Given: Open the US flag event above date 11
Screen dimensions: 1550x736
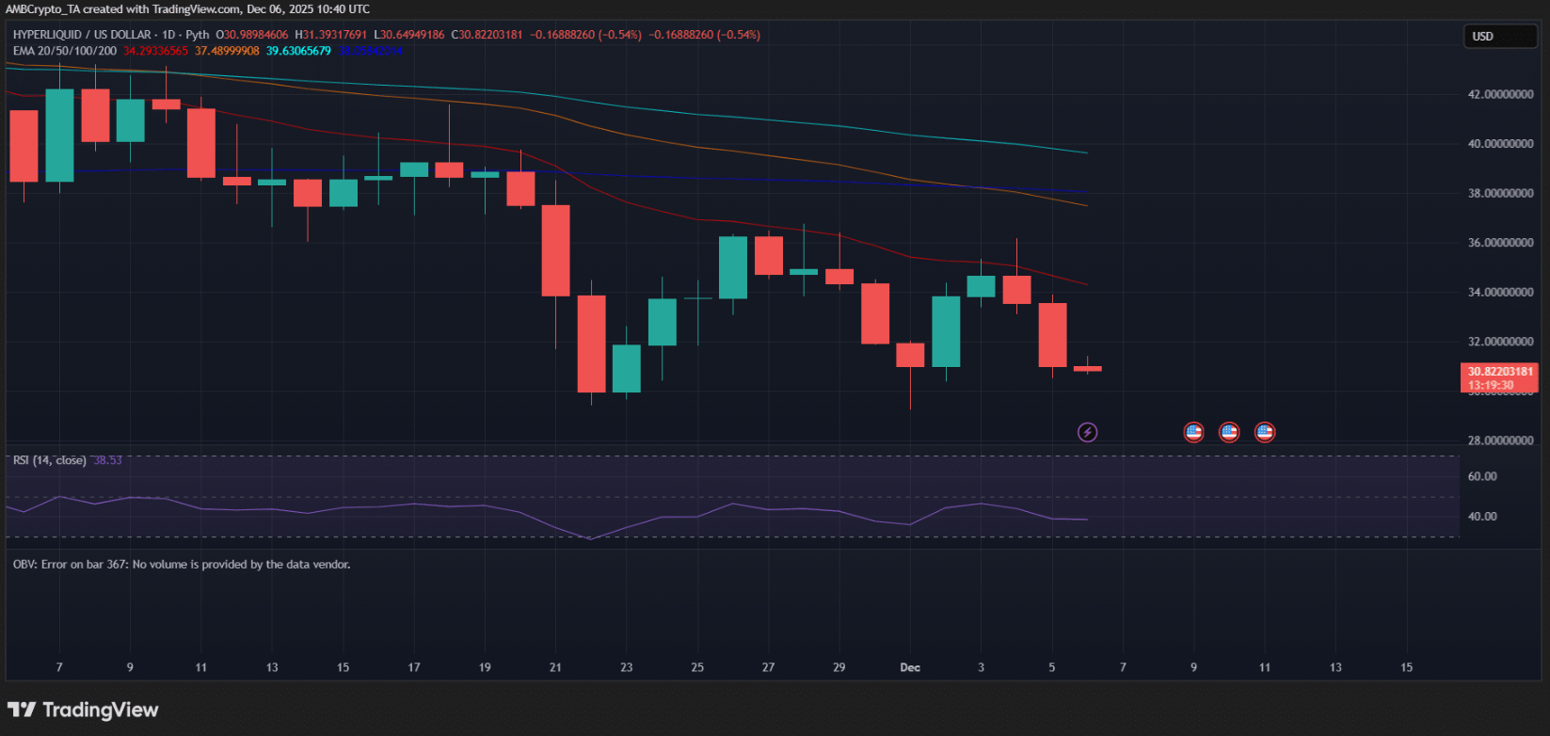Looking at the screenshot, I should [x=1265, y=432].
